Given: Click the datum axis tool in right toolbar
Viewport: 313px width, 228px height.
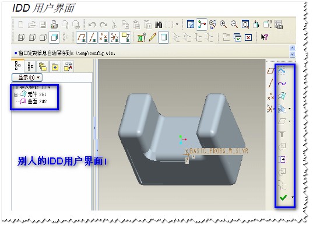Looking at the screenshot, I should click(x=270, y=83).
